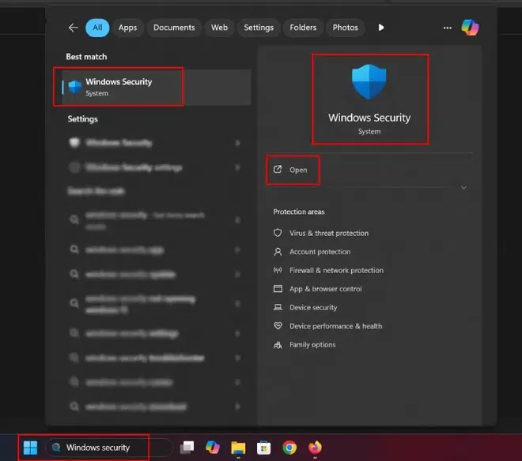Click the Windows Security shield in preview pane
This screenshot has height=461, width=522.
pos(369,82)
